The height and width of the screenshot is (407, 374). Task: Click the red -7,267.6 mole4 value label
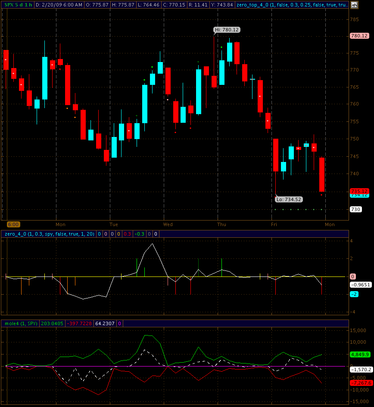361,383
